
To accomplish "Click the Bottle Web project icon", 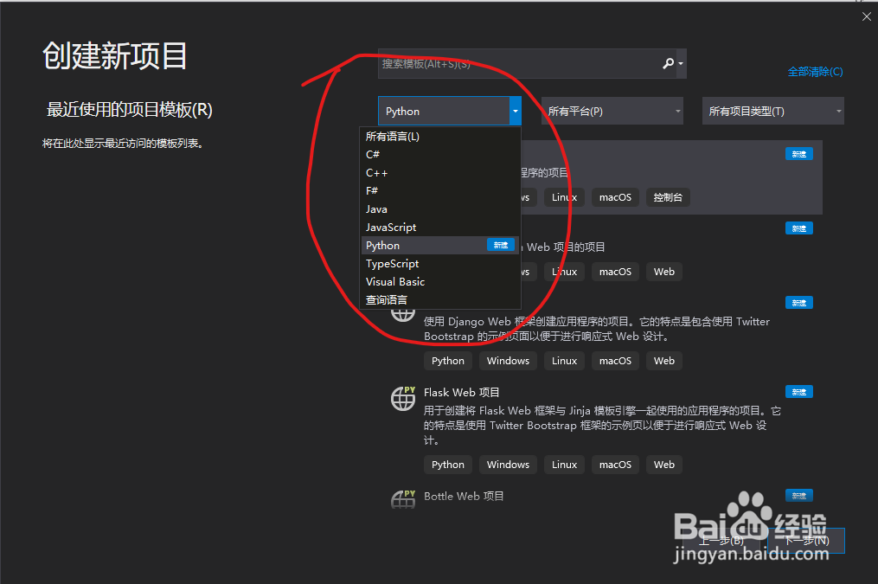I will coord(403,499).
